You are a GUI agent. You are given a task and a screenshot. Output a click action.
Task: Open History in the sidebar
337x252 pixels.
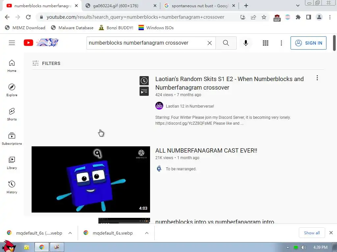click(12, 187)
